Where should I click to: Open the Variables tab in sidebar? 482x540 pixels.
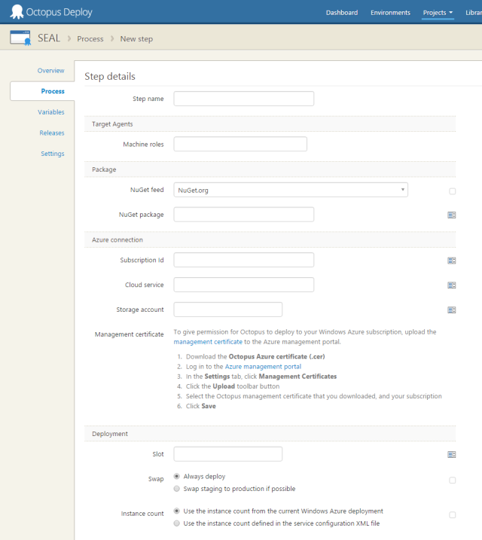tap(51, 112)
